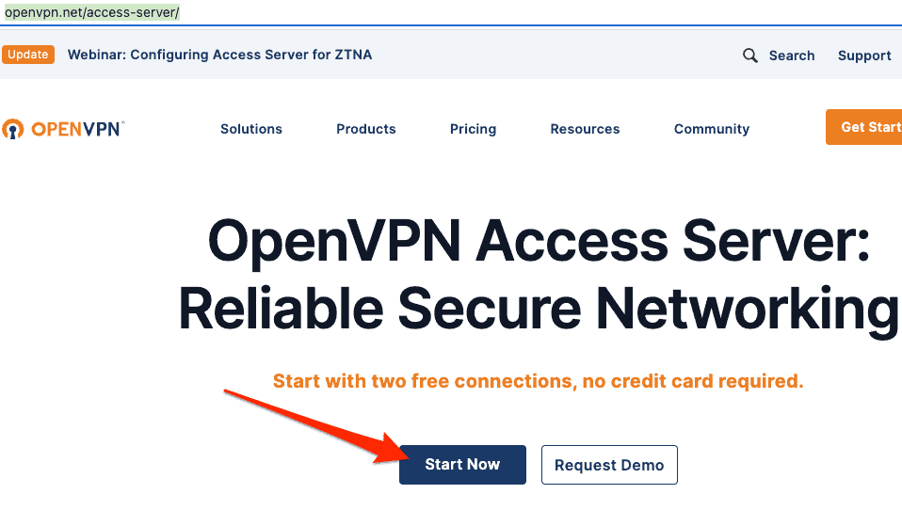Click the Start Now button
902x510 pixels.
[462, 465]
